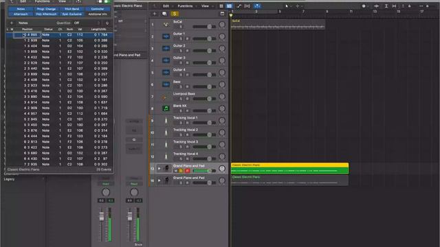
Task: Open the gear settings menu in tracks toolbar
Action: point(364,6)
